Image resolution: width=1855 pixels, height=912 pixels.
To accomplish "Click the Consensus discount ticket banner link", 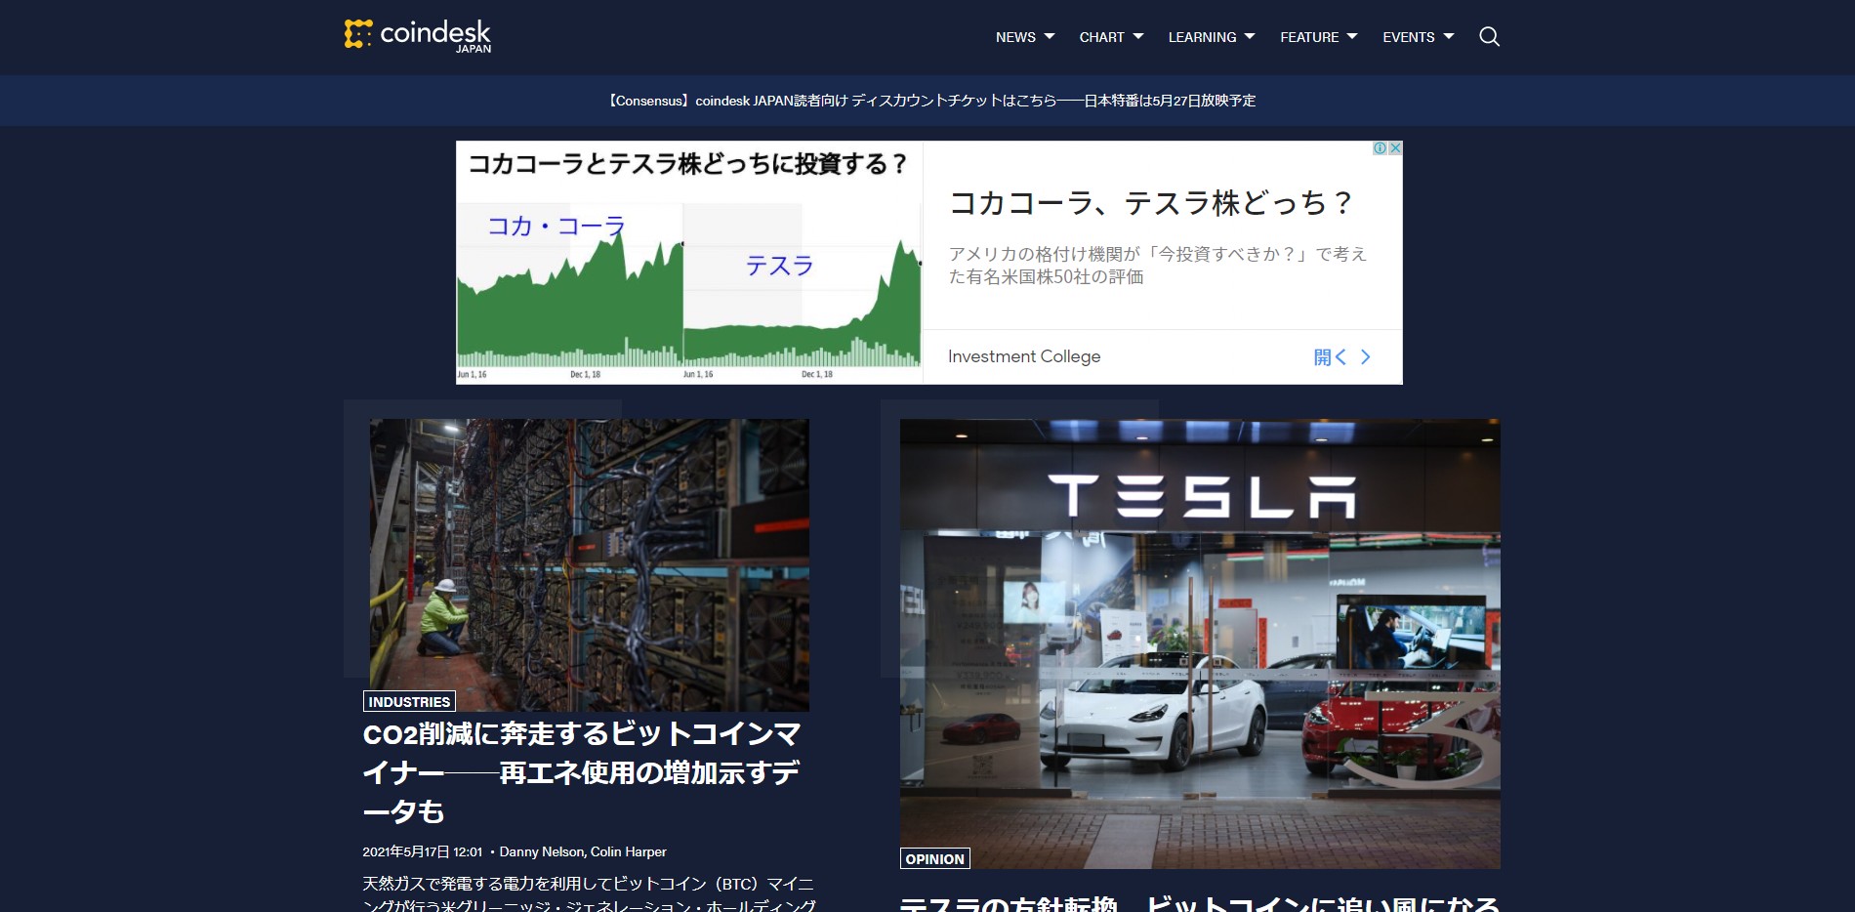I will [x=929, y=101].
